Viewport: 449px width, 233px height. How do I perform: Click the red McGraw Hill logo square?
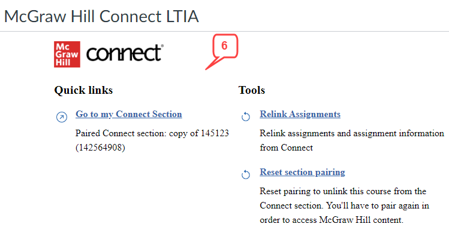67,54
